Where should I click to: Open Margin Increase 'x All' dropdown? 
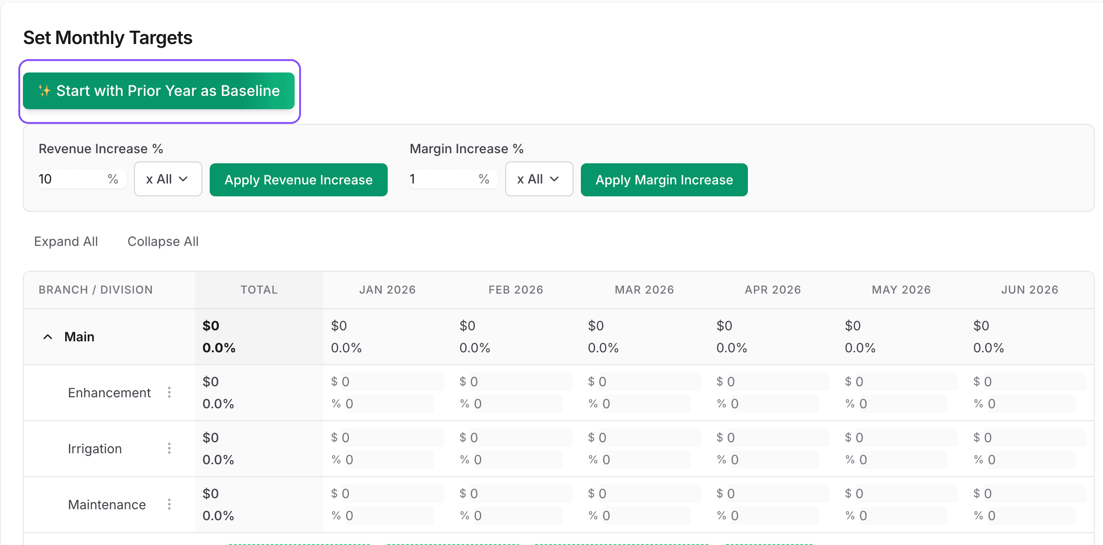pos(539,179)
